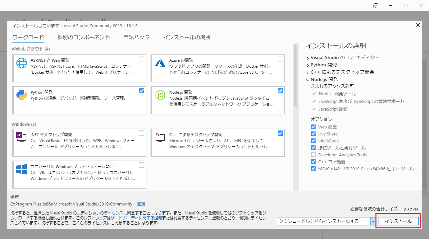Check the Developer Analytics Tools option
The width and height of the screenshot is (429, 239).
313,155
